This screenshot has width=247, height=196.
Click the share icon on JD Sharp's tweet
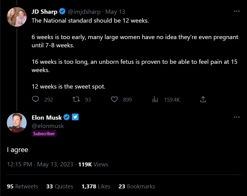click(203, 100)
